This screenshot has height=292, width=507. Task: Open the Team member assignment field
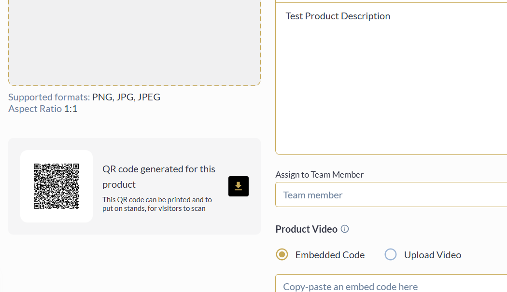pos(391,195)
